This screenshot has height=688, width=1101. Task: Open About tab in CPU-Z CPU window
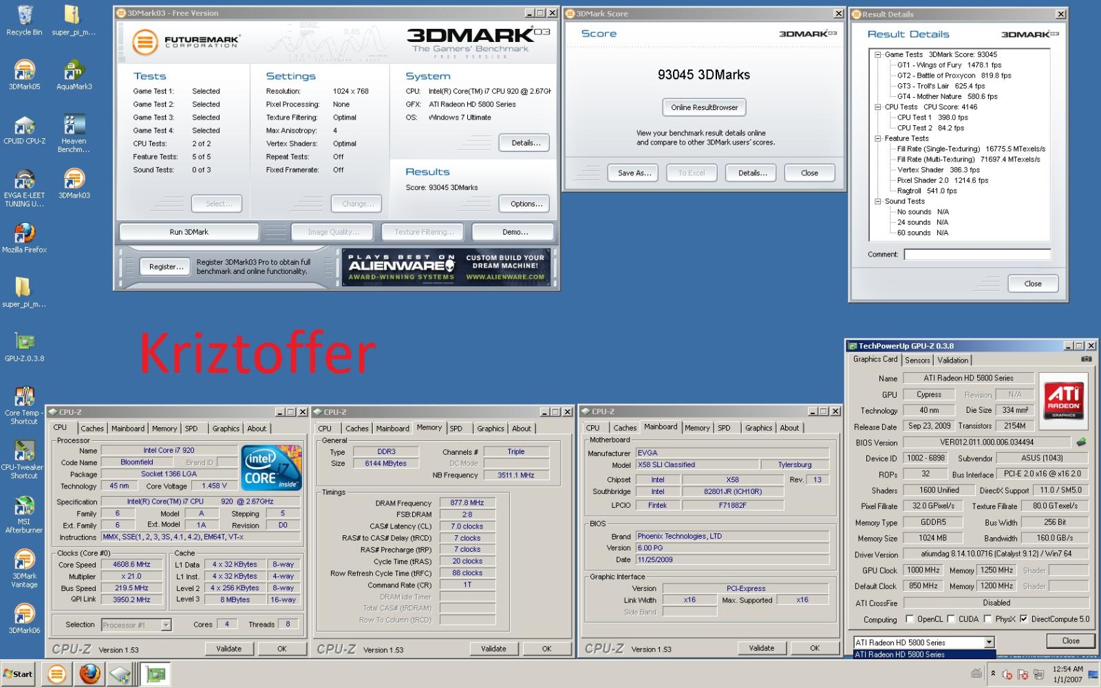[x=257, y=428]
